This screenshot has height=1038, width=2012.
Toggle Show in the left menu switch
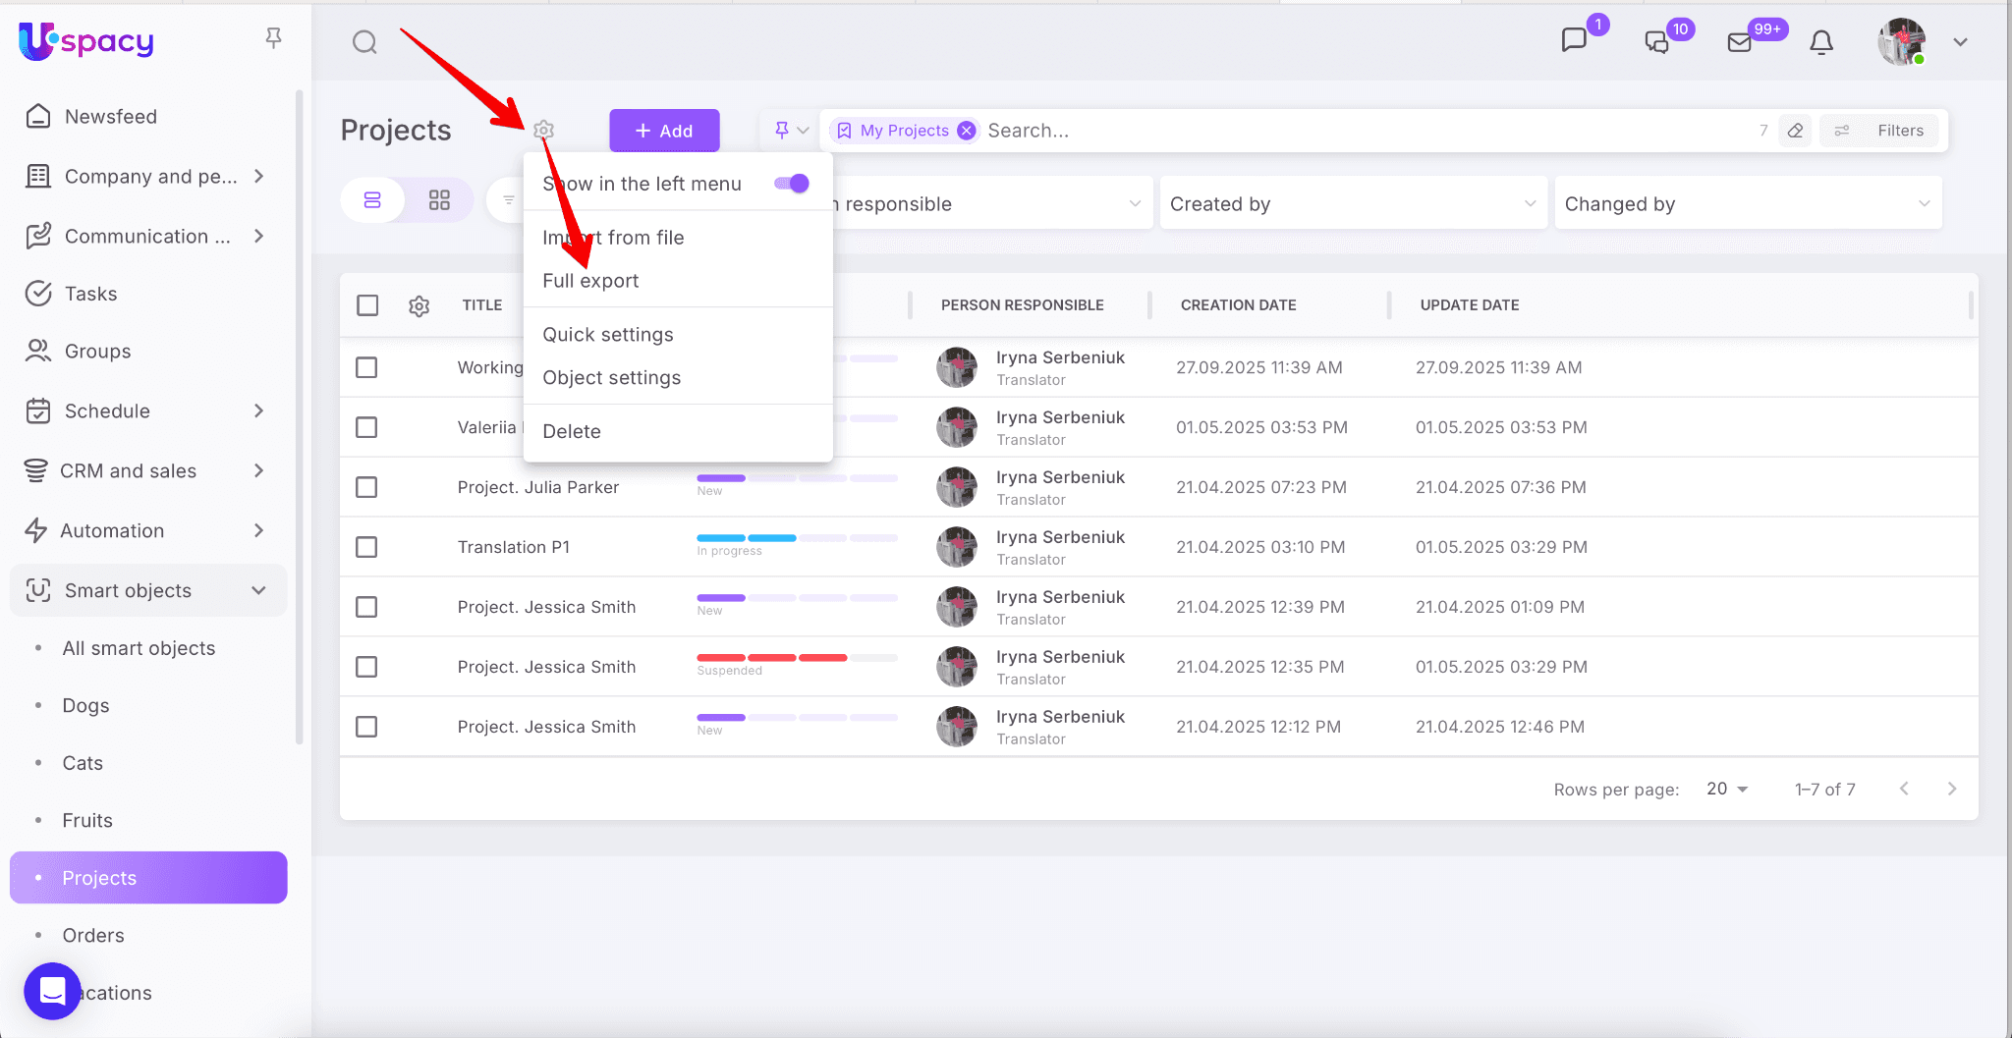(x=792, y=184)
